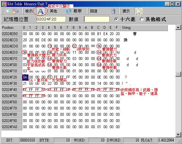Click the scrollbar up arrow

point(178,28)
